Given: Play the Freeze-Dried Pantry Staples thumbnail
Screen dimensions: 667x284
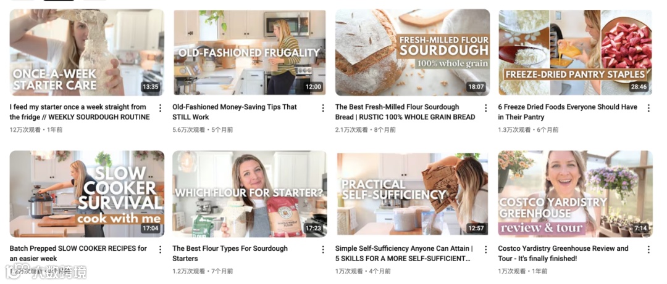Looking at the screenshot, I should [x=575, y=52].
